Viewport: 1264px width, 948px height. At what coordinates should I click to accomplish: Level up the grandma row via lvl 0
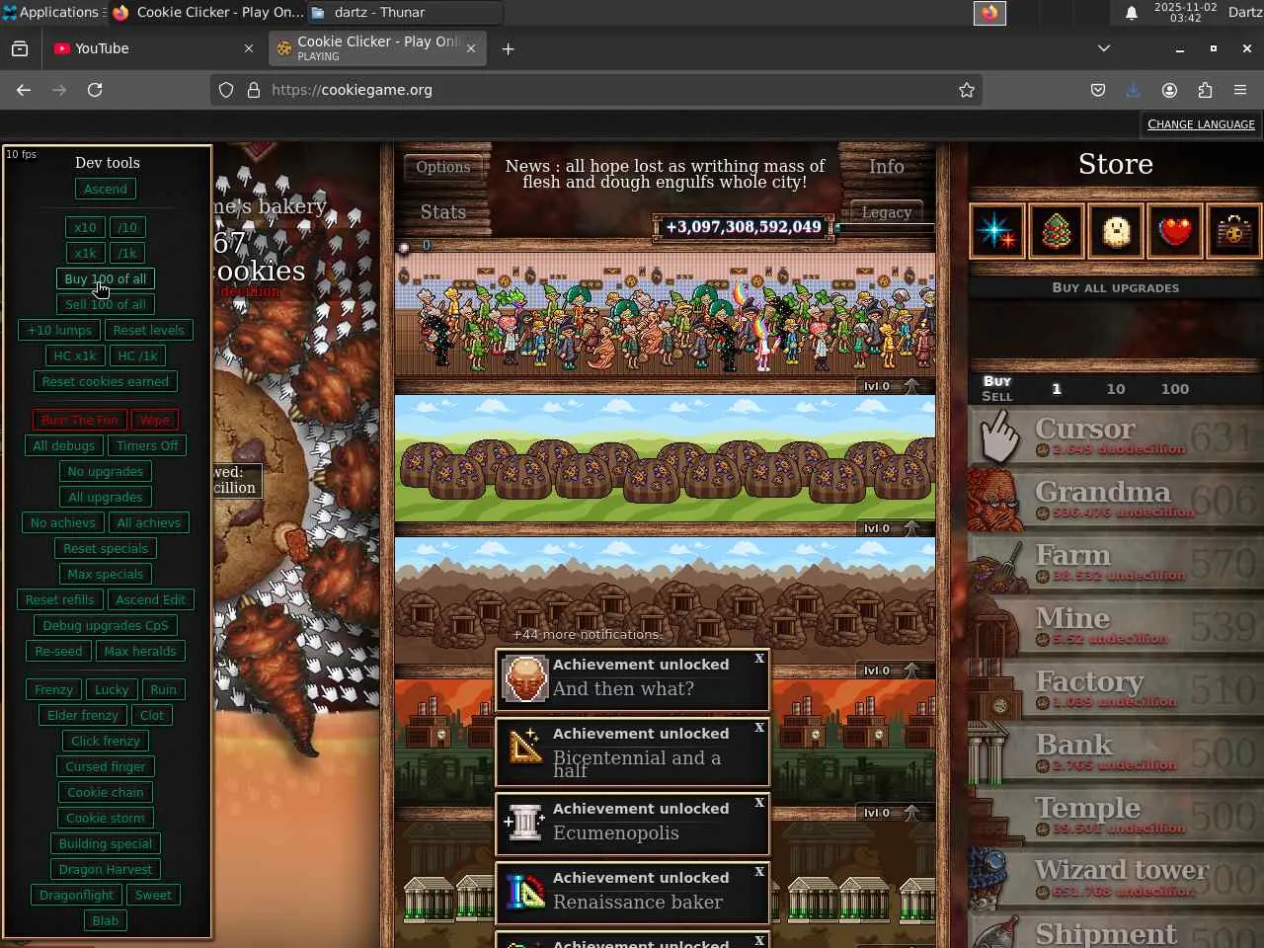(891, 386)
